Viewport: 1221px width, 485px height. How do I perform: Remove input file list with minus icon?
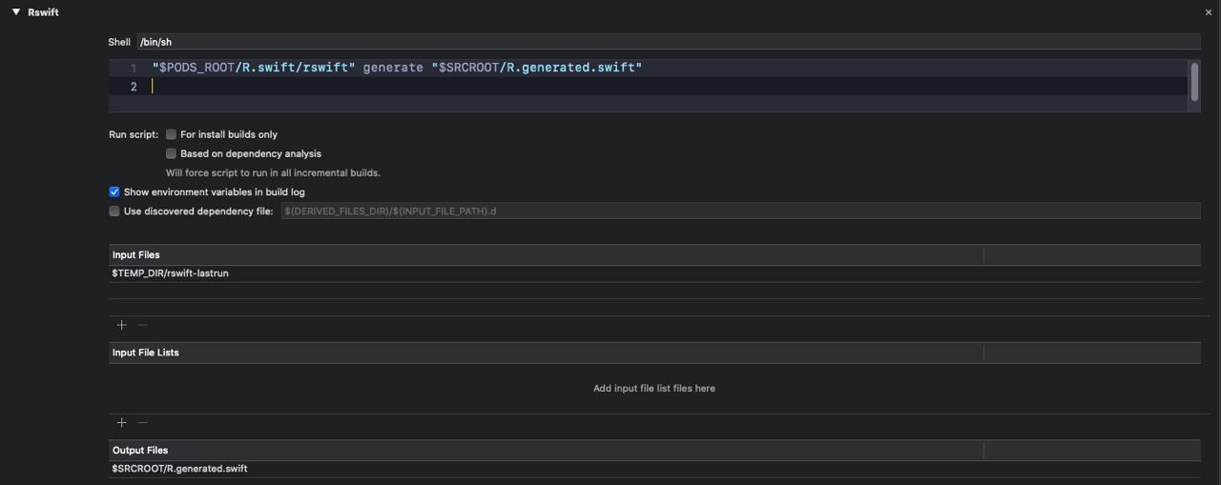click(143, 422)
